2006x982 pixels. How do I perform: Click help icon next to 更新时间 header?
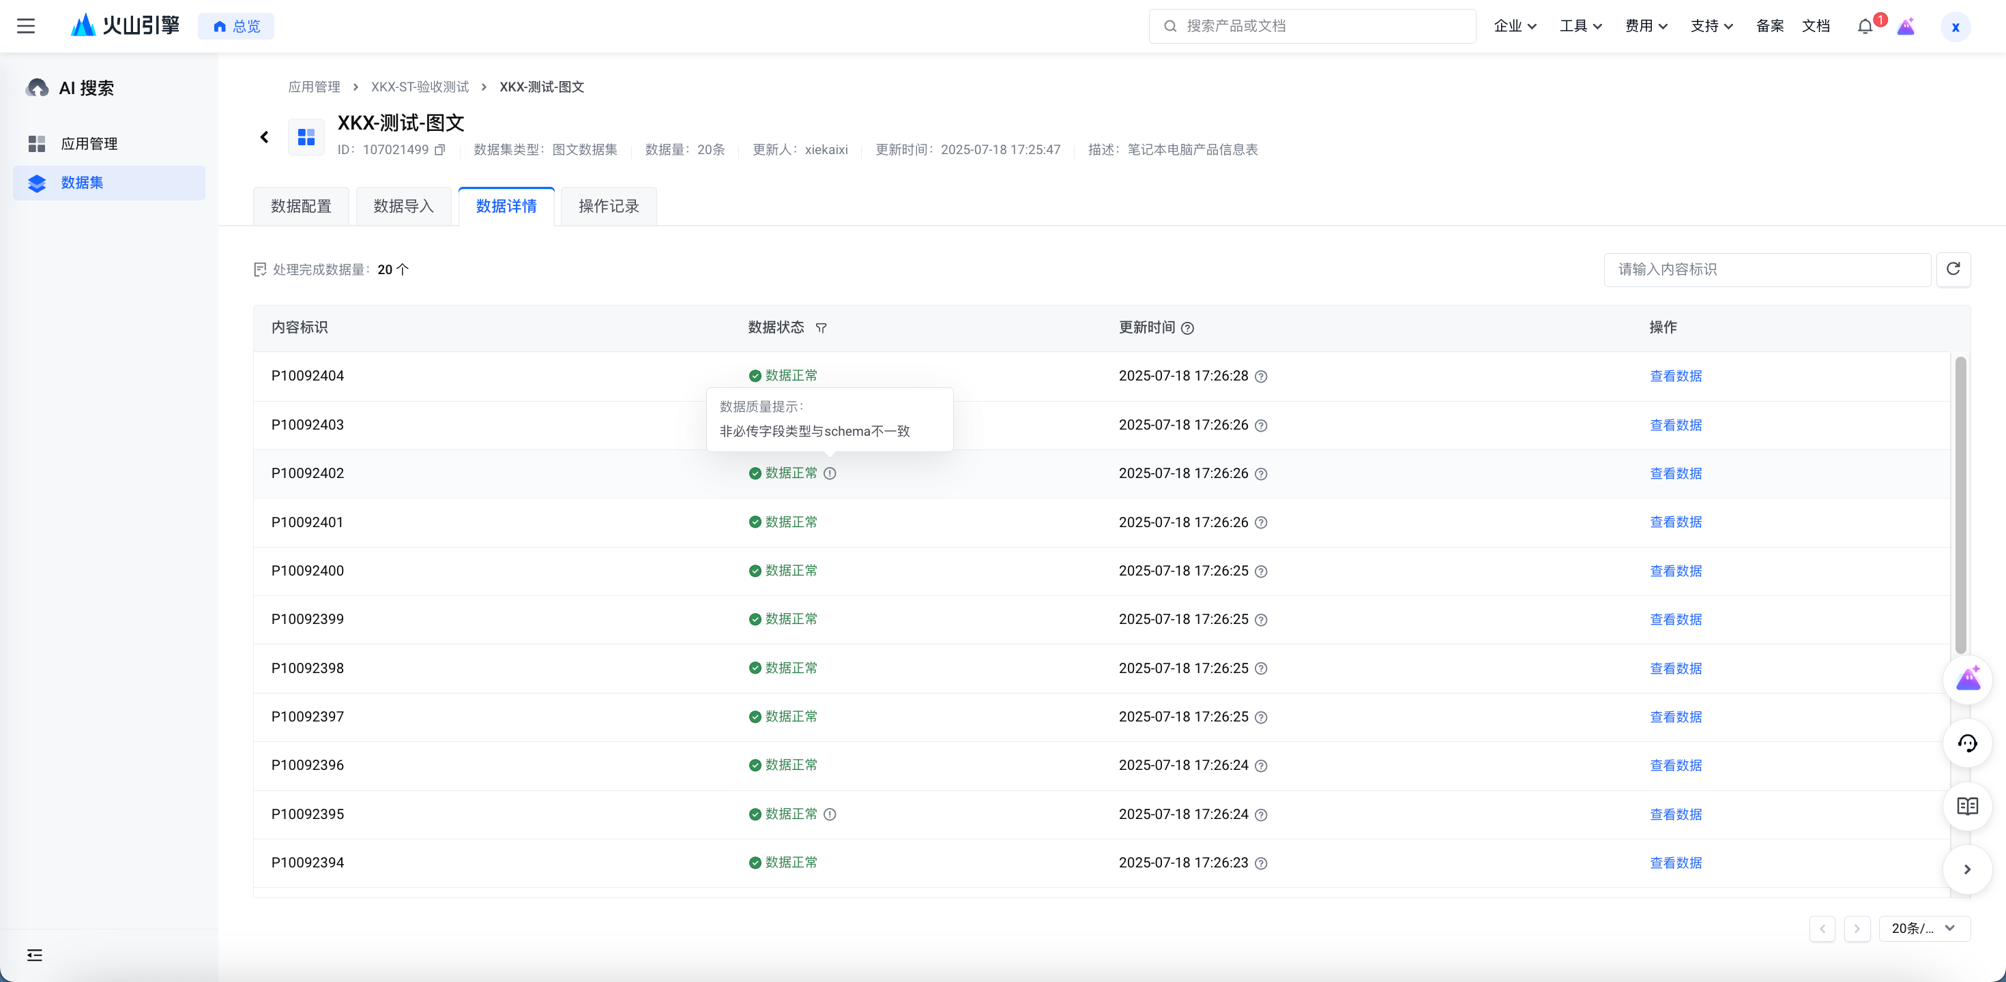pos(1187,327)
